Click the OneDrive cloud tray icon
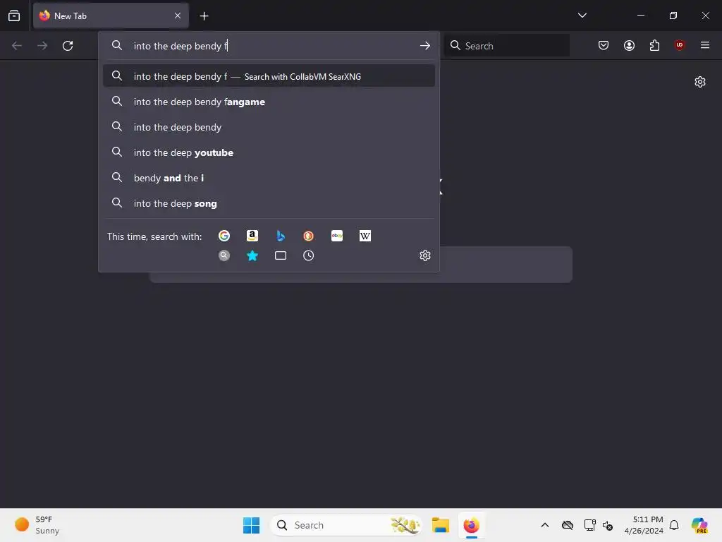This screenshot has width=722, height=542. 568,525
